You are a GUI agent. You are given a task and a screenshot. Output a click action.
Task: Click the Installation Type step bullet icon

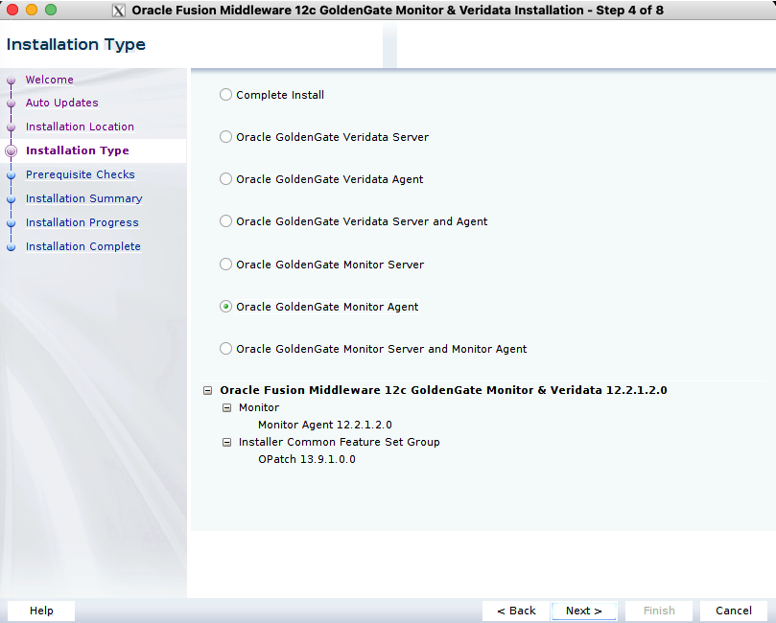11,150
